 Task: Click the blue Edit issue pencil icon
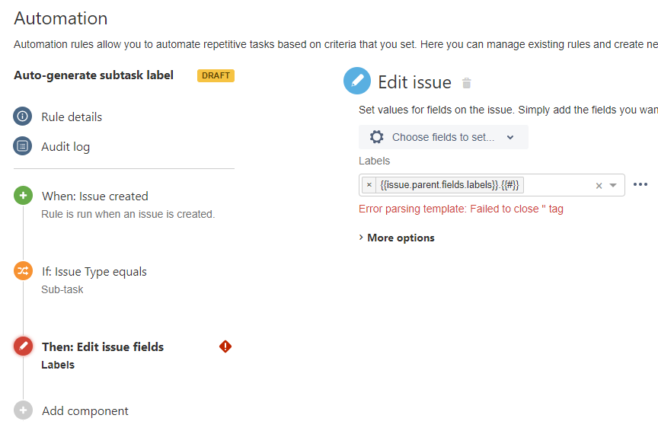click(357, 81)
